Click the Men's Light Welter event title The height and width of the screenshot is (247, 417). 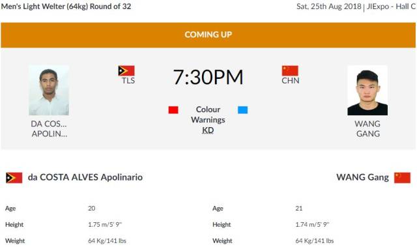66,7
